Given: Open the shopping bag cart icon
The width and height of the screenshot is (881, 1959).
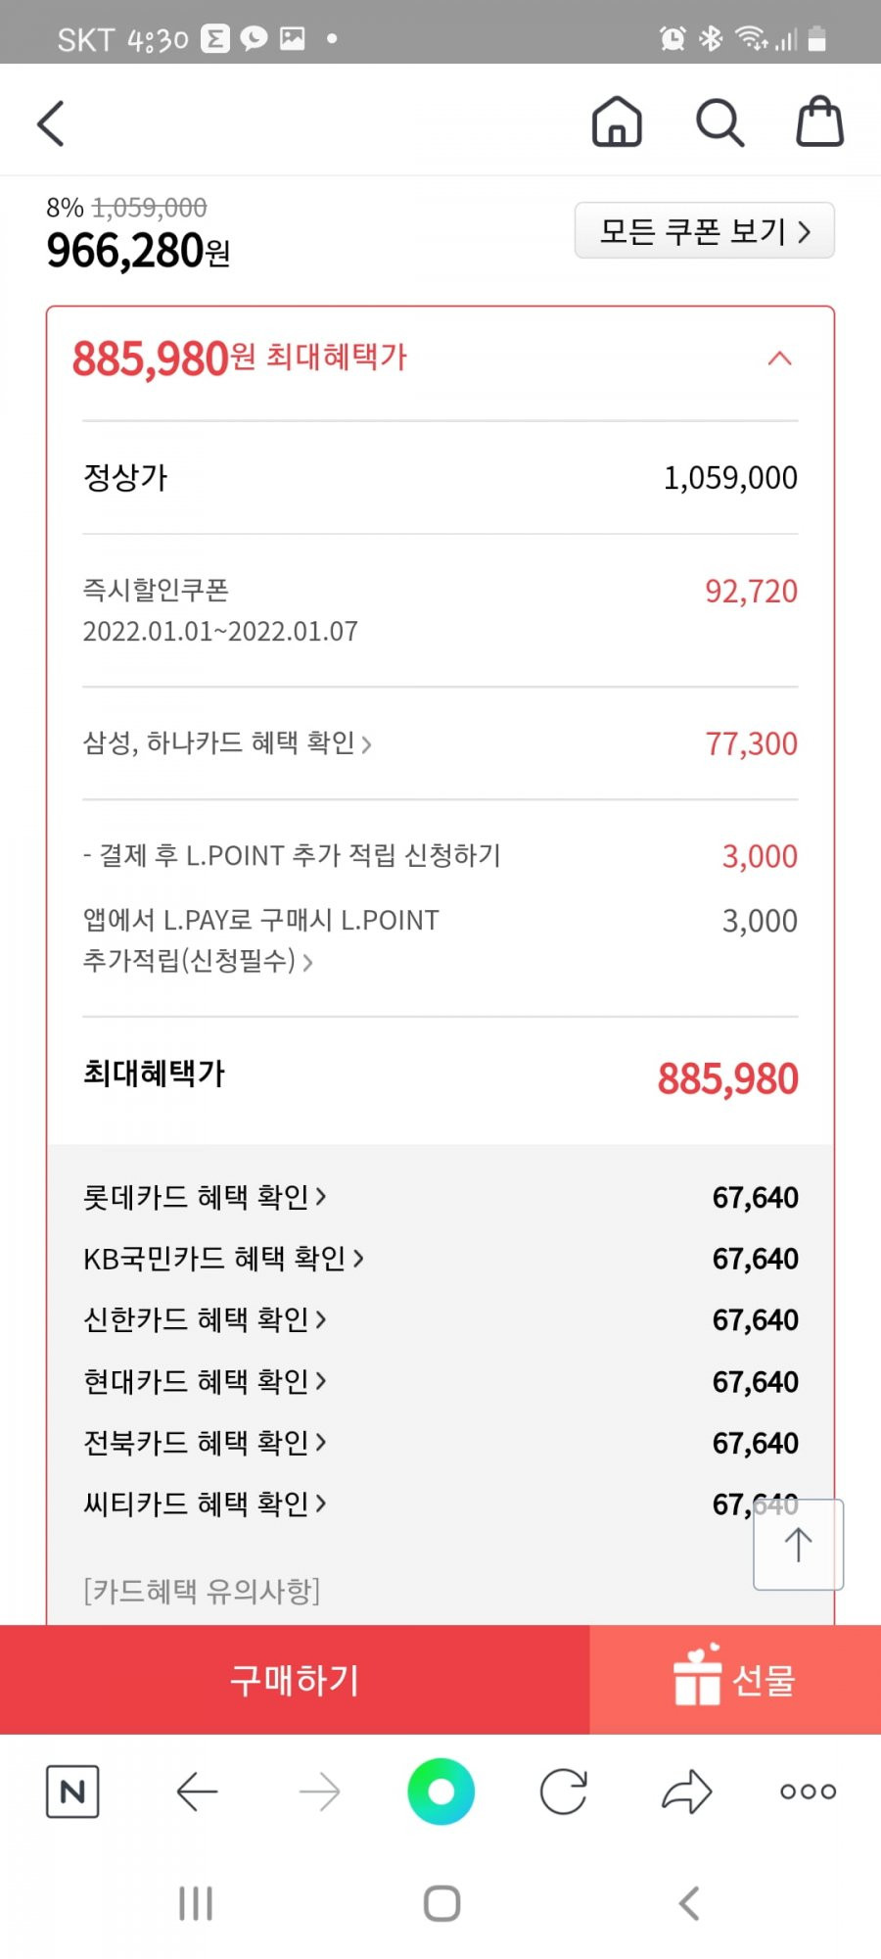Looking at the screenshot, I should (820, 121).
